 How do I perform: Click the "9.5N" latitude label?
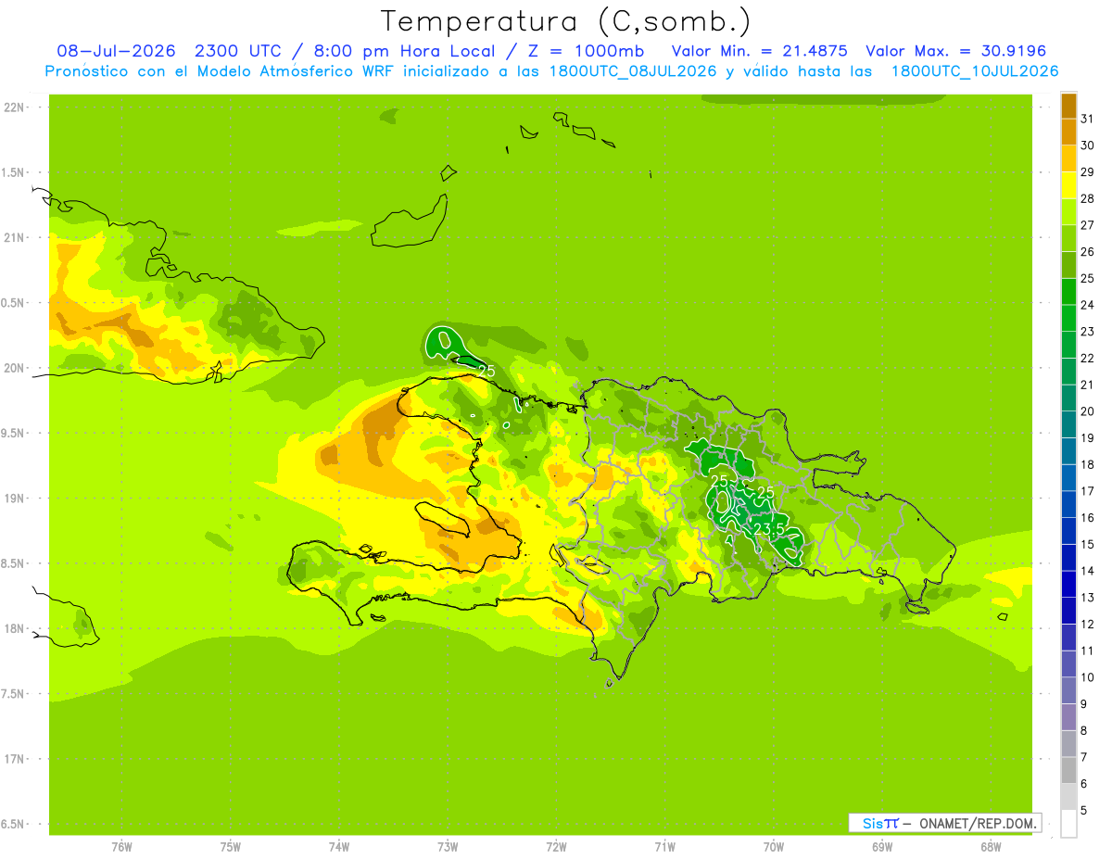[14, 433]
